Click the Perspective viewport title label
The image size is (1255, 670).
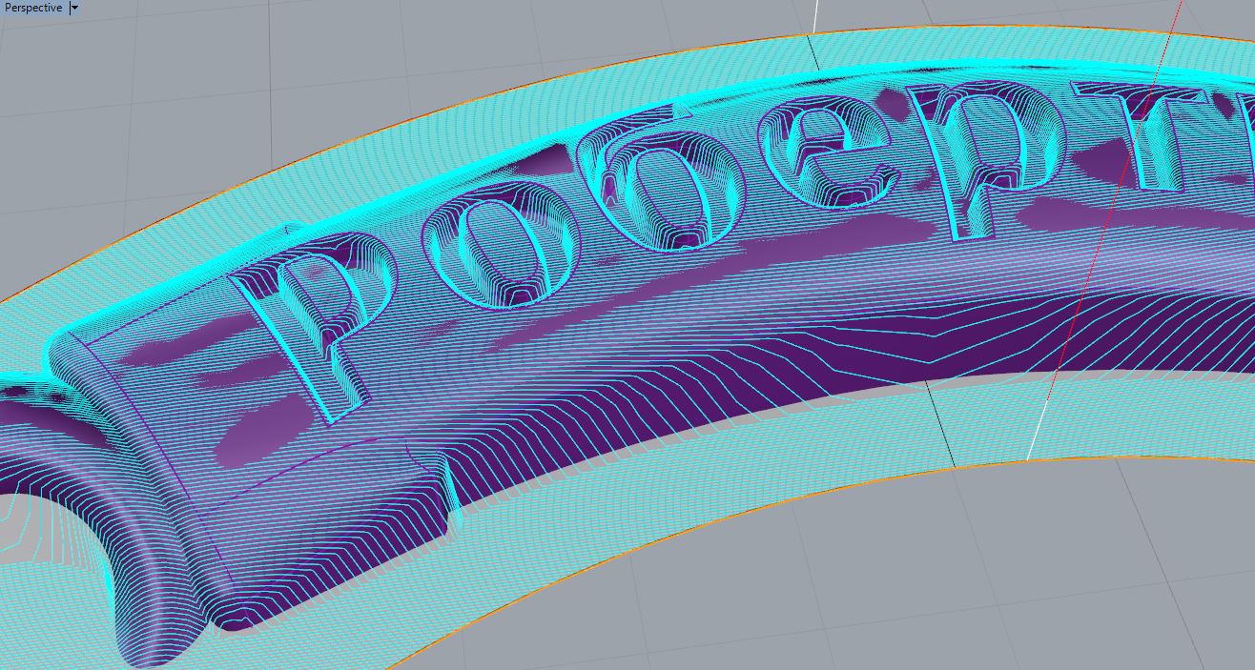click(x=32, y=8)
